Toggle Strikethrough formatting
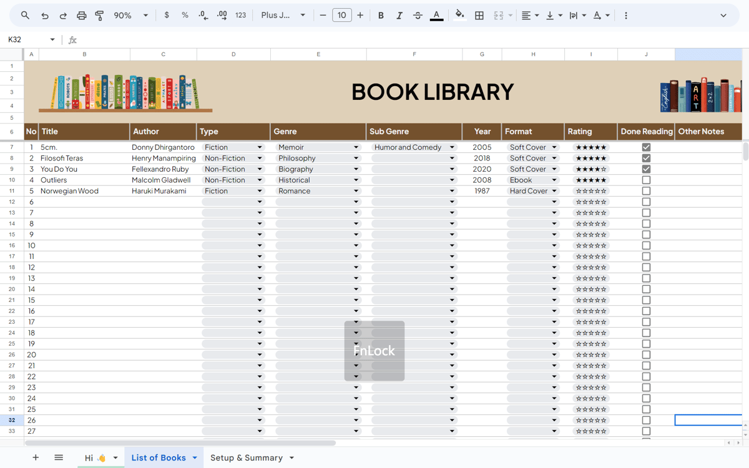Image resolution: width=749 pixels, height=468 pixels. (418, 16)
